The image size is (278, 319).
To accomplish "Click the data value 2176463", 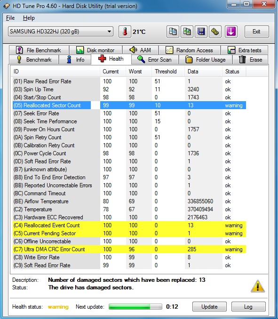I will (x=198, y=217).
